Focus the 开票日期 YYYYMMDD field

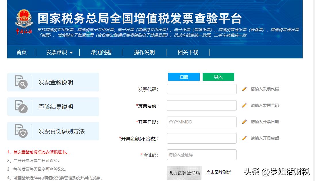coord(201,122)
